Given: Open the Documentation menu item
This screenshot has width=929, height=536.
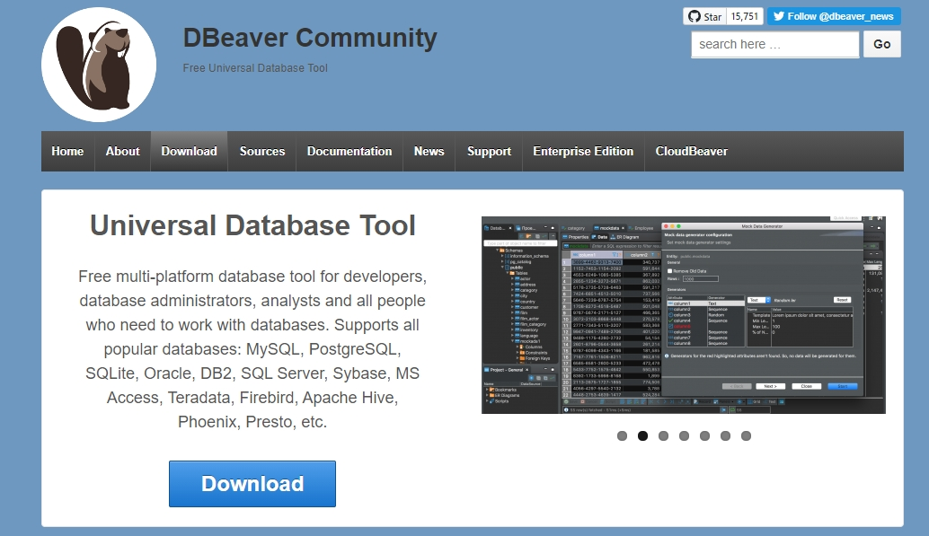Looking at the screenshot, I should [349, 152].
